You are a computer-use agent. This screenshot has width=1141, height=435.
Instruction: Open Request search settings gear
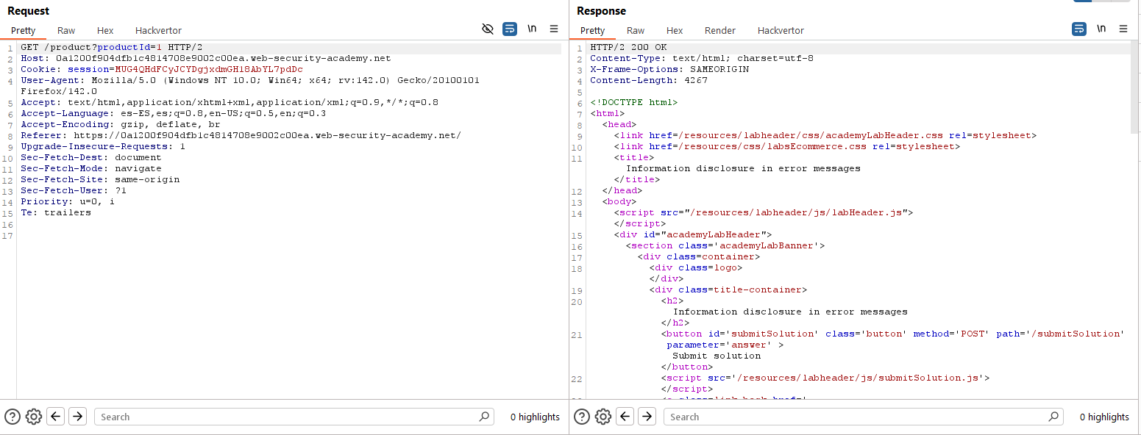pyautogui.click(x=34, y=417)
